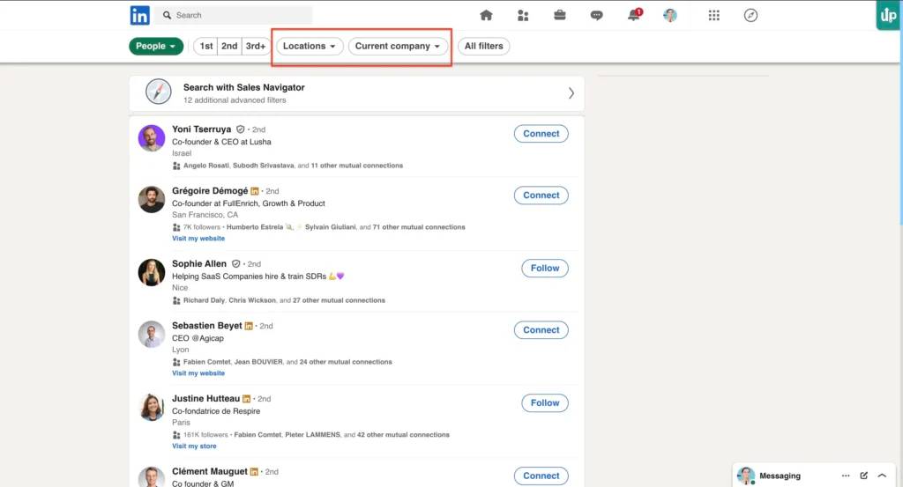Click the compose new message icon

864,476
